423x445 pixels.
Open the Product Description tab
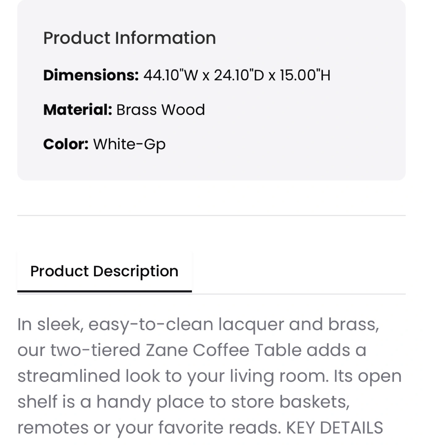coord(104,271)
